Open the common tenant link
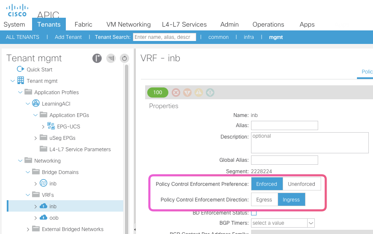 click(219, 37)
